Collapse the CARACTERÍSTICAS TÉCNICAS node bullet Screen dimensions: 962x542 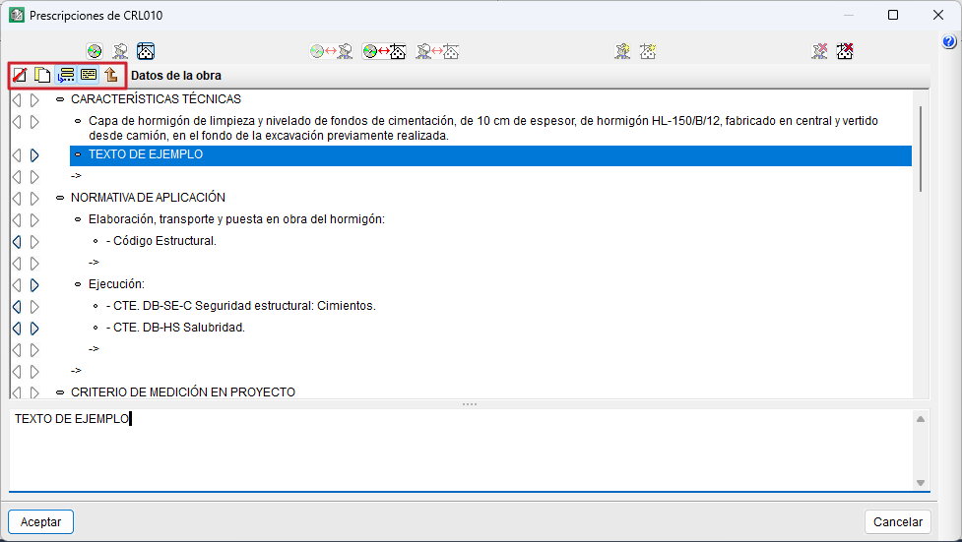(59, 99)
